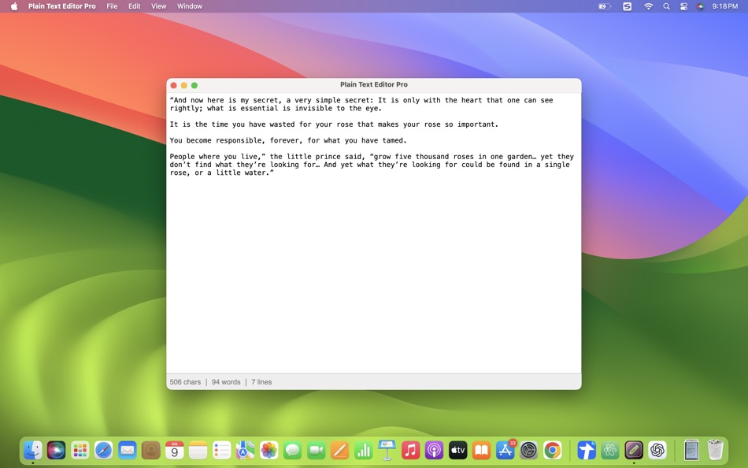Zoom the editor window with the green button

194,85
